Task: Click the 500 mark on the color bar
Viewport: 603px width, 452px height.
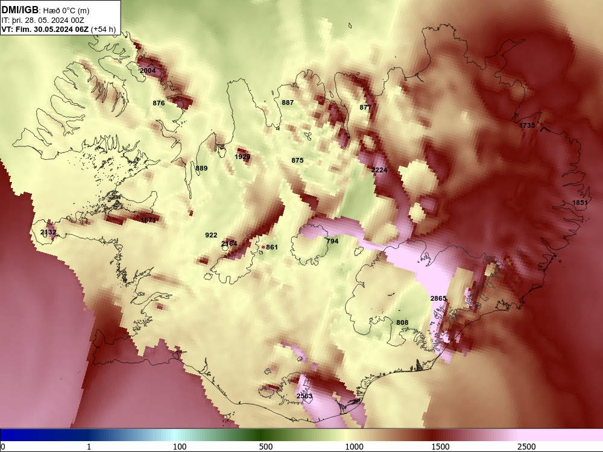Action: [x=266, y=446]
